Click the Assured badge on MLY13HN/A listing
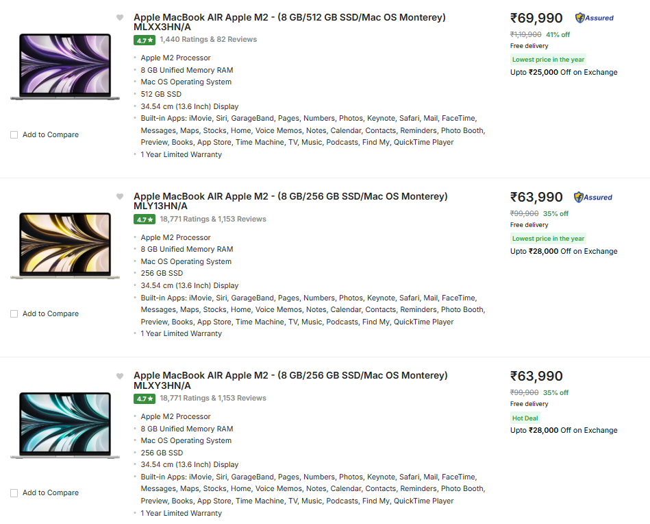The height and width of the screenshot is (524, 650). (592, 197)
